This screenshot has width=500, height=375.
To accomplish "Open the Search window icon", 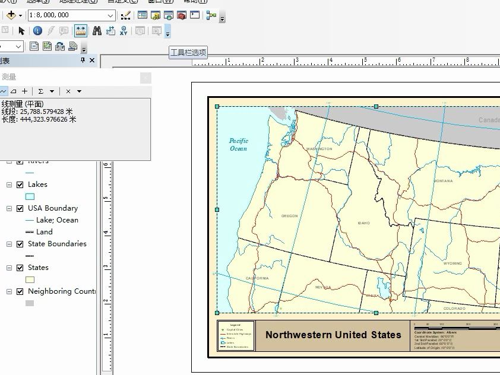I will pyautogui.click(x=169, y=15).
